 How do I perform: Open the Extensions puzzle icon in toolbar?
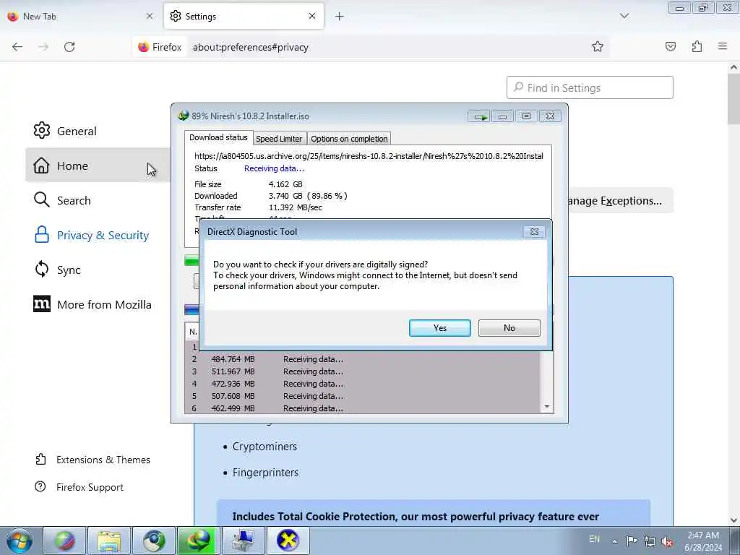697,46
